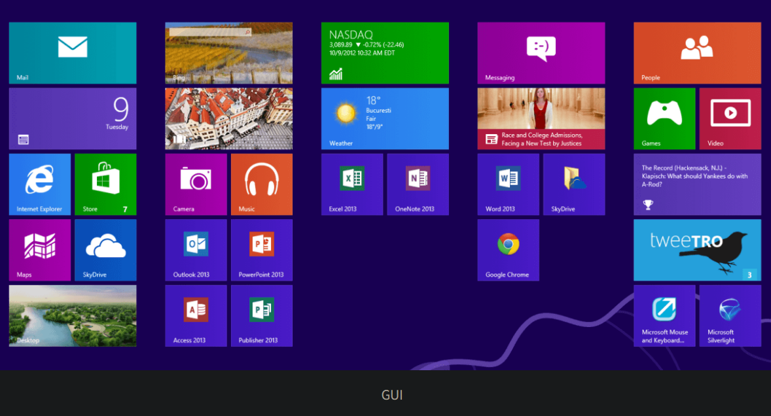Viewport: 771px width, 416px height.
Task: Open the Weather tile for Bucuresti
Action: pyautogui.click(x=385, y=118)
